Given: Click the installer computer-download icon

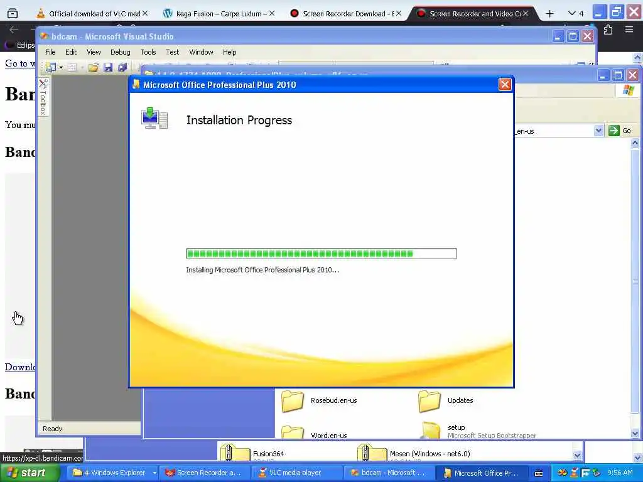Looking at the screenshot, I should coord(154,118).
